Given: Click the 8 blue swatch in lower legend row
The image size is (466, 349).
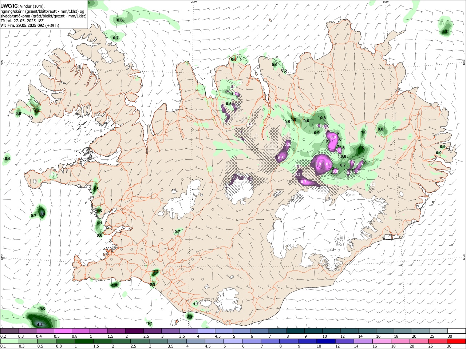Looking at the screenshot, I should tap(288, 341).
